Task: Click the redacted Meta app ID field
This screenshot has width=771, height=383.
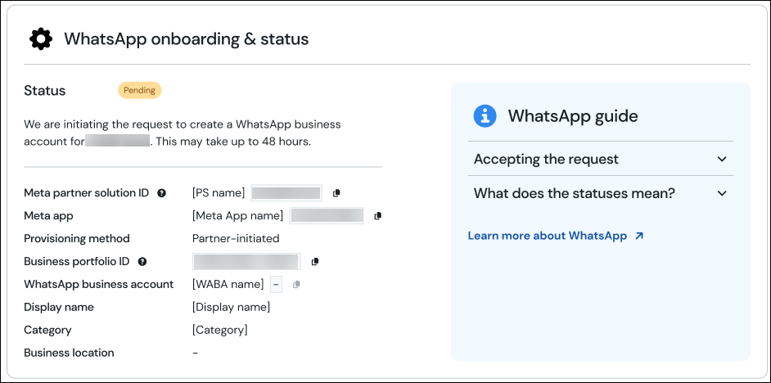Action: (327, 216)
